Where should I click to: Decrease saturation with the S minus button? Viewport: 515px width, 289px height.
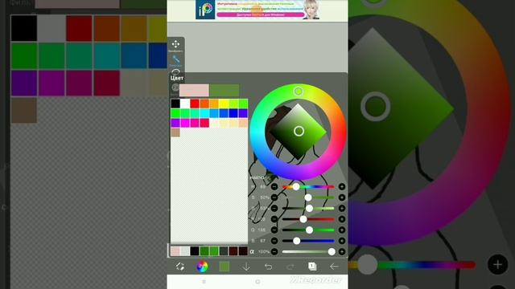[274, 197]
